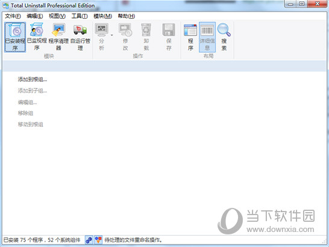This screenshot has height=247, width=329.
Task: Open the 自运行管理 module
Action: [80, 37]
